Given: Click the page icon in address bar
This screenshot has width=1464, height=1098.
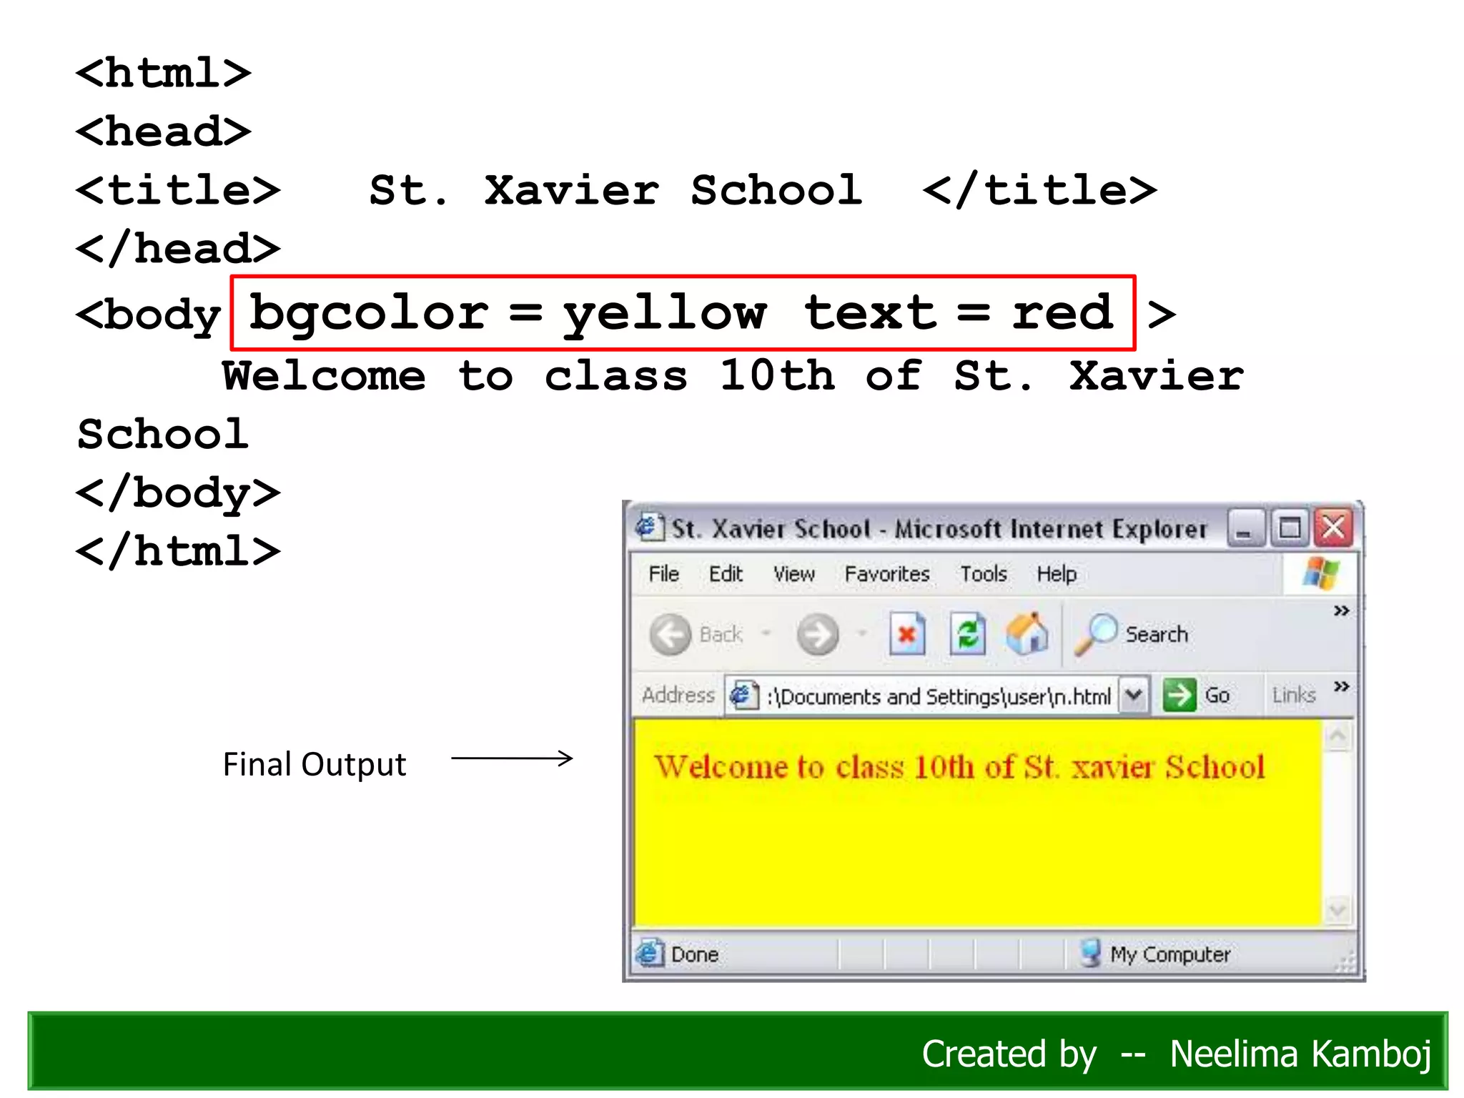Looking at the screenshot, I should pyautogui.click(x=743, y=695).
